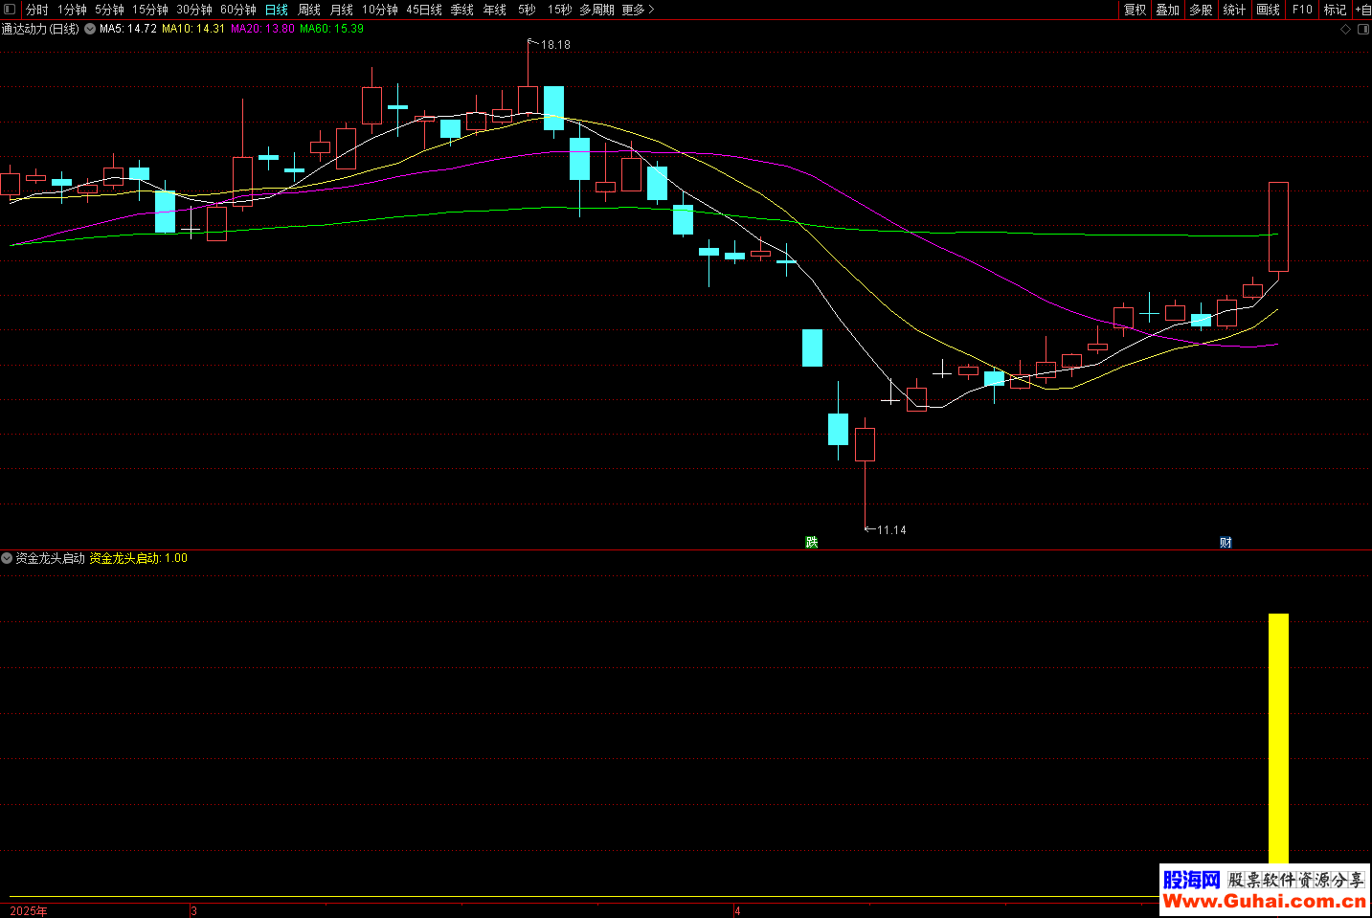Click the 标记 mark button

coord(1335,10)
